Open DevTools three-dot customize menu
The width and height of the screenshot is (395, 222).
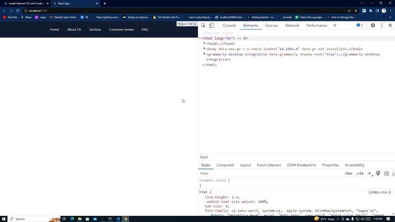[x=381, y=25]
